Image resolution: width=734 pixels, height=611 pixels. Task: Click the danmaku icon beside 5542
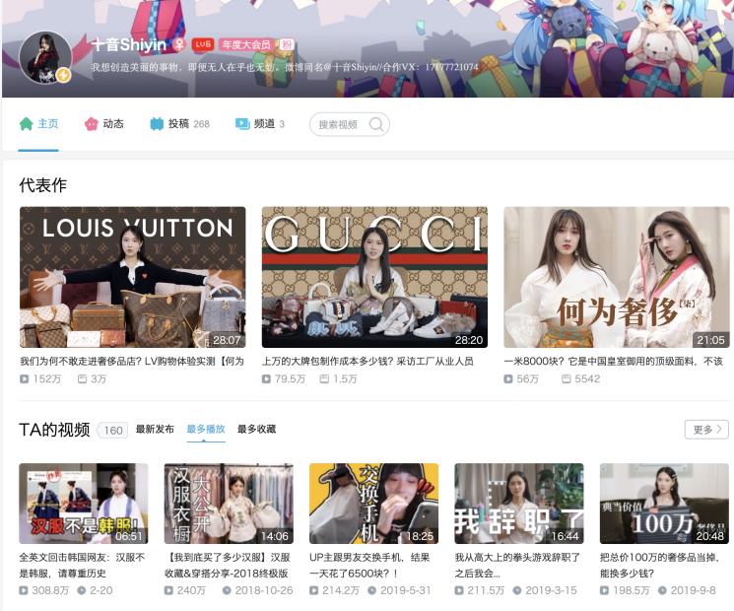pyautogui.click(x=566, y=378)
